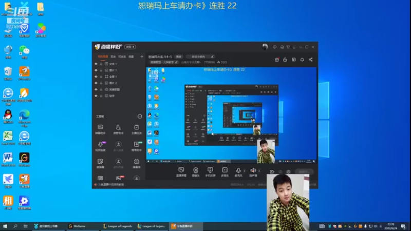Add a 多媒体 multimedia source
Screen dimensions: 411x231
pos(225,172)
